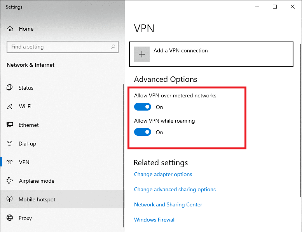Click the Wi-Fi signal icon
The height and width of the screenshot is (232, 302).
10,106
